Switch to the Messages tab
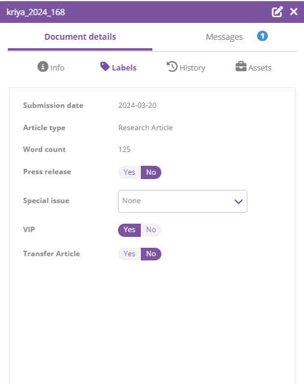Screen dimensions: 304x384 click(x=225, y=37)
